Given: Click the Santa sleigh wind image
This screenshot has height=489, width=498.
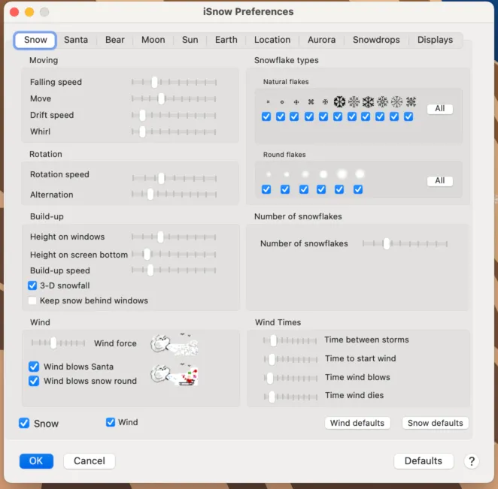Looking at the screenshot, I should tap(174, 374).
